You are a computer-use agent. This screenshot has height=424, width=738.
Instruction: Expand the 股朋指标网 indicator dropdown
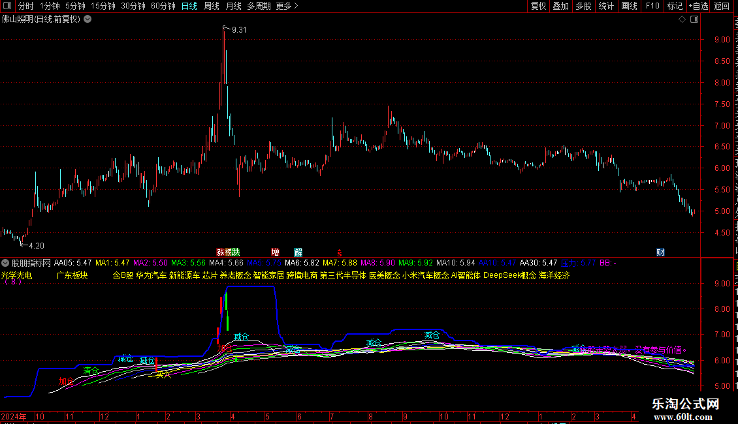click(5, 264)
